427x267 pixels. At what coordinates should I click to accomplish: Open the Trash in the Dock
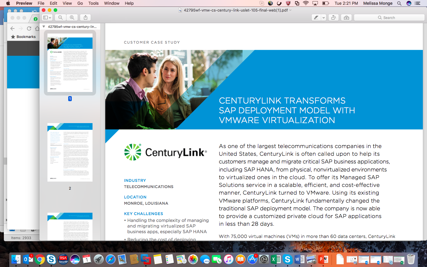[411, 259]
